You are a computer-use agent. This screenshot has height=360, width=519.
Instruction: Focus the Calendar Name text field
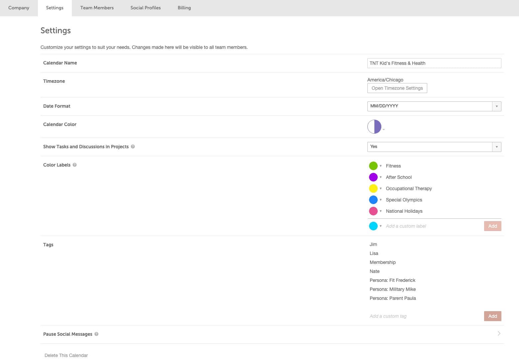434,63
